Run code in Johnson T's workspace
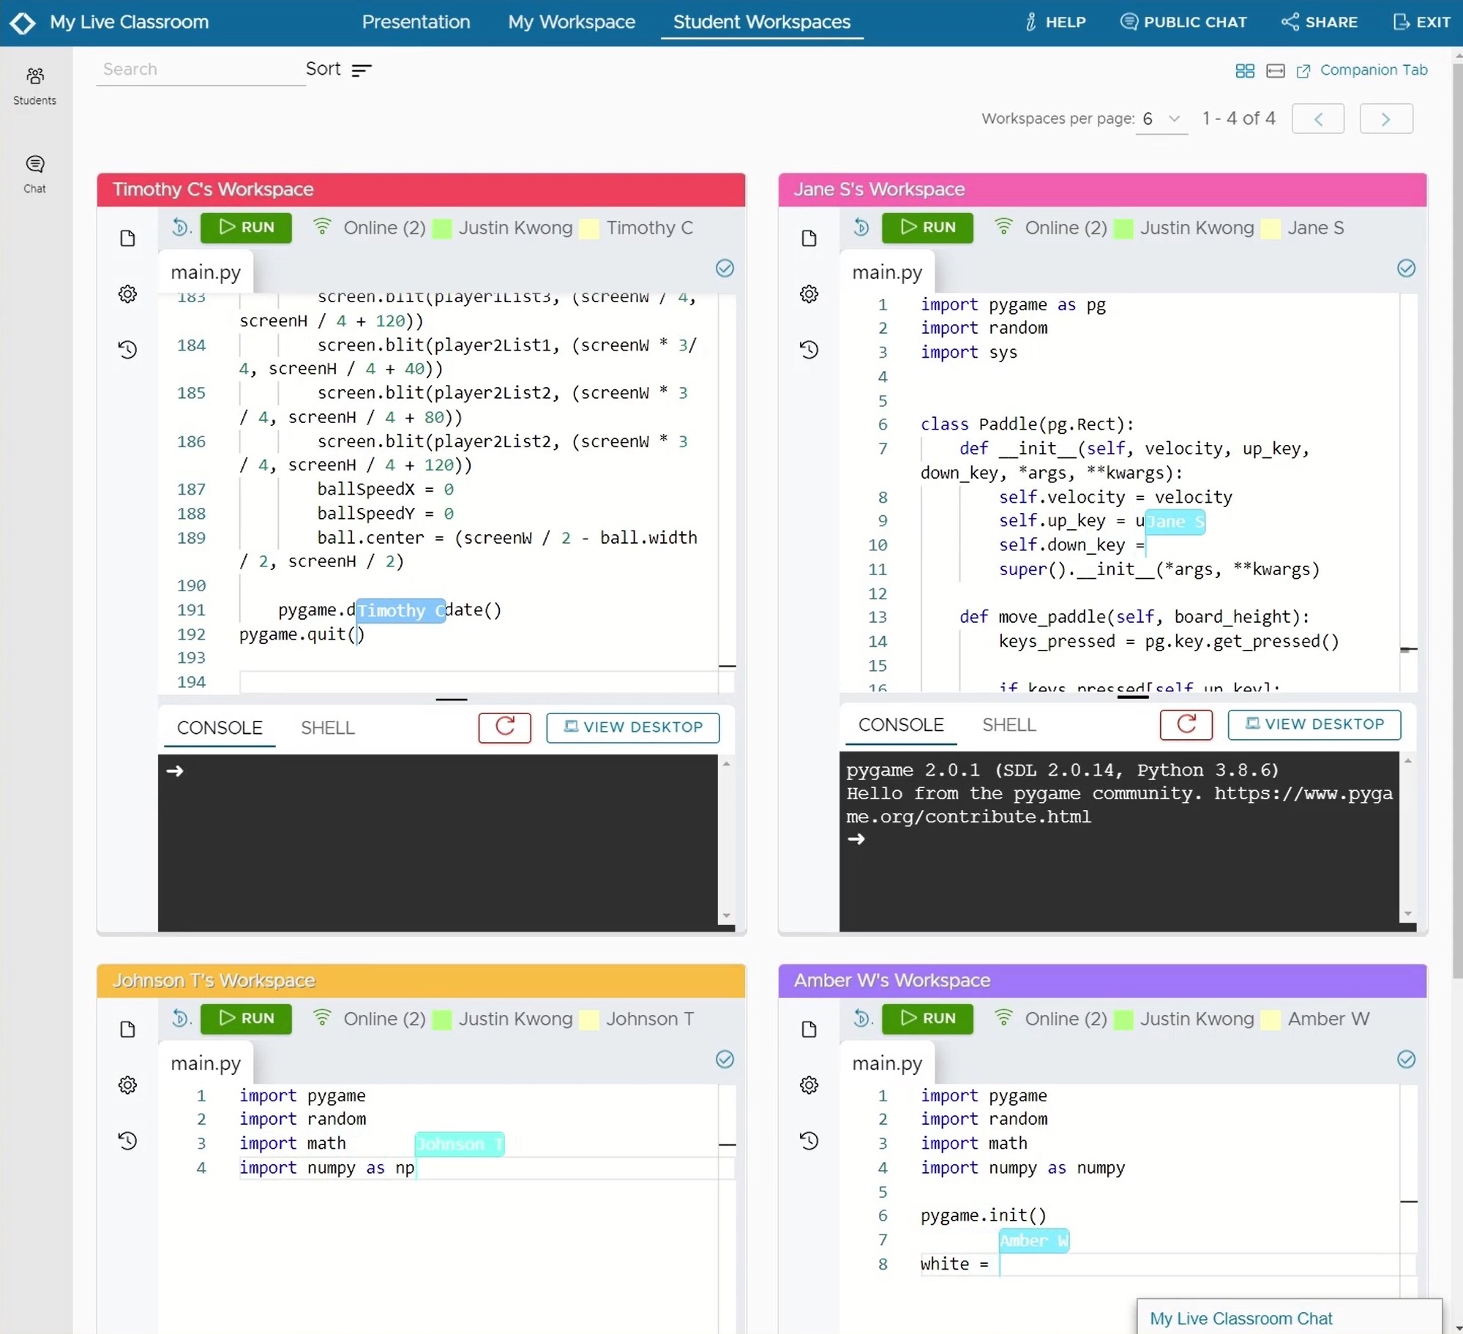The height and width of the screenshot is (1334, 1463). [246, 1018]
